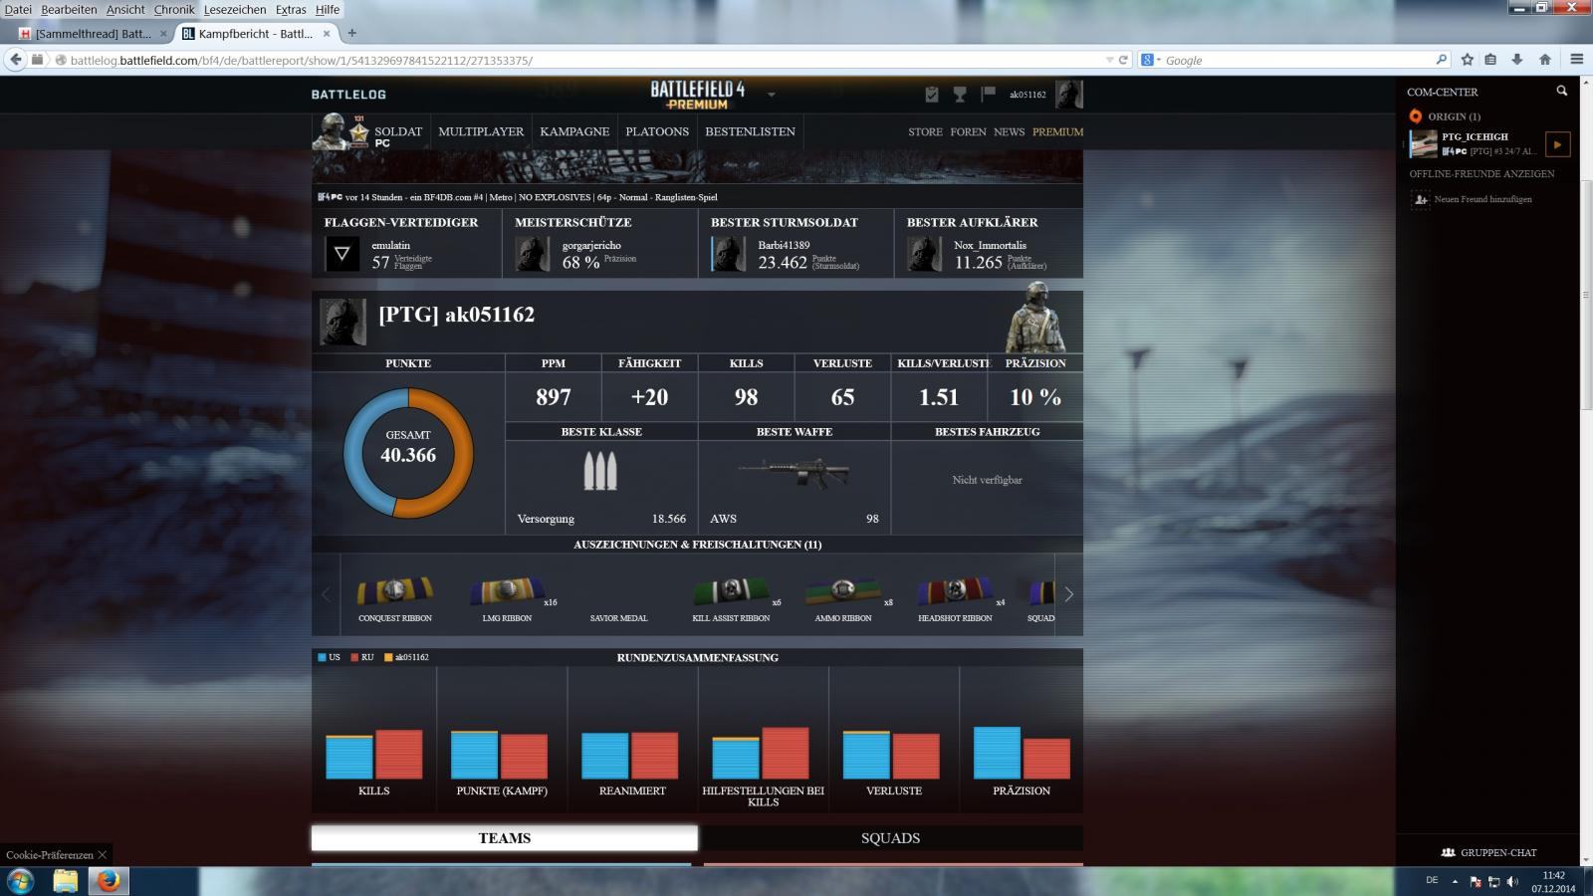Click the Firefox taskbar icon
1593x896 pixels.
[x=109, y=881]
